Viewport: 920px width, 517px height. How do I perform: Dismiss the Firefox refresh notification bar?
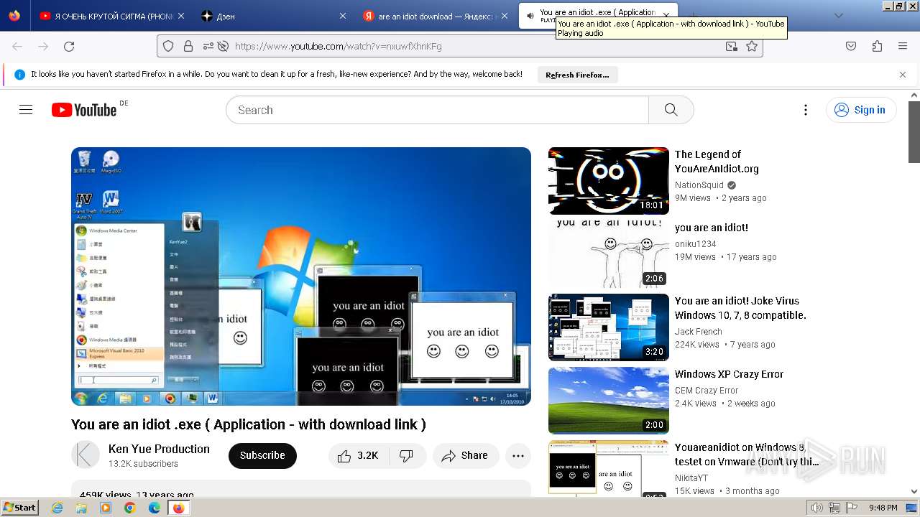coord(903,75)
